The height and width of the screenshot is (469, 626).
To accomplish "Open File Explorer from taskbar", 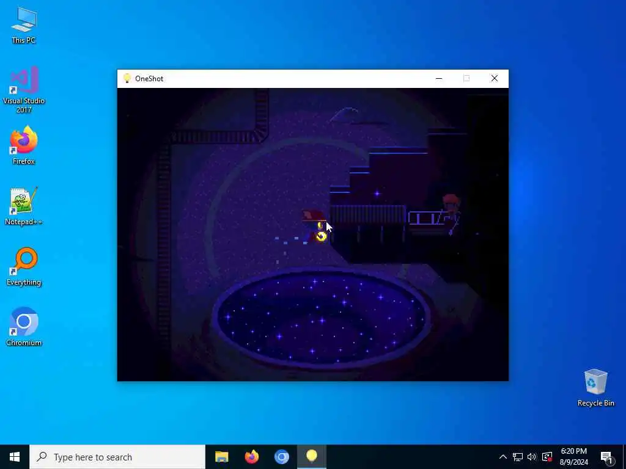I will click(221, 457).
